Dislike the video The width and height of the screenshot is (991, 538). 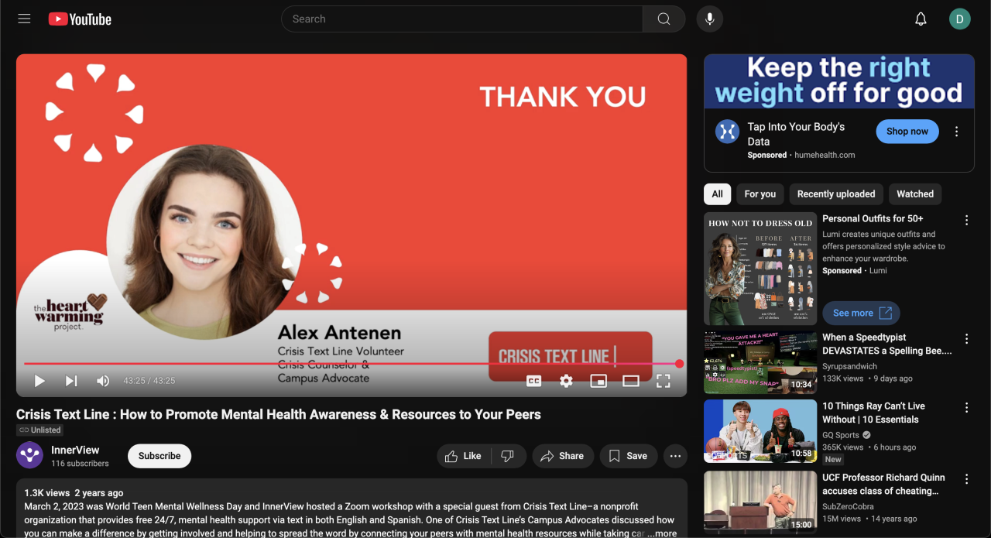click(x=508, y=456)
